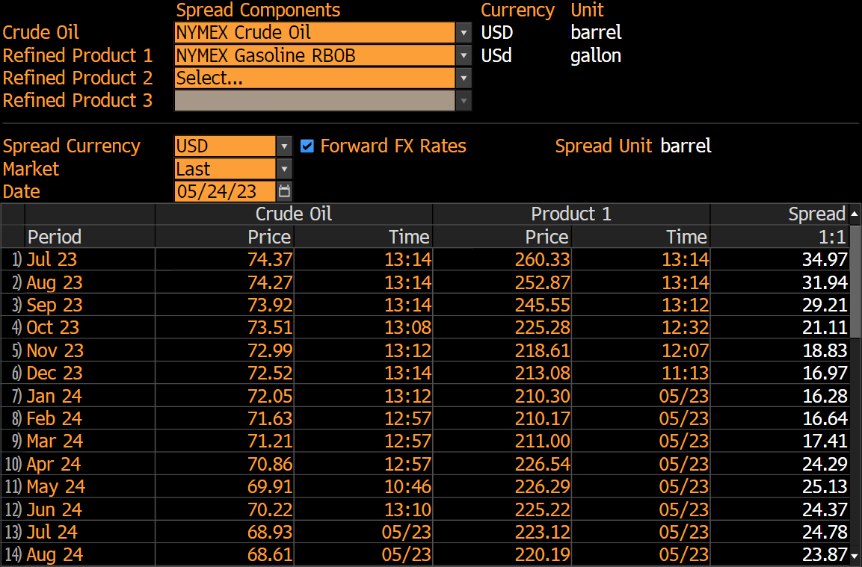Screen dimensions: 862x567
Task: Open the Refined Product 2 dropdown arrow
Action: 464,78
